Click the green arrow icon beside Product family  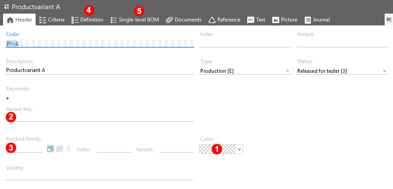[69, 149]
